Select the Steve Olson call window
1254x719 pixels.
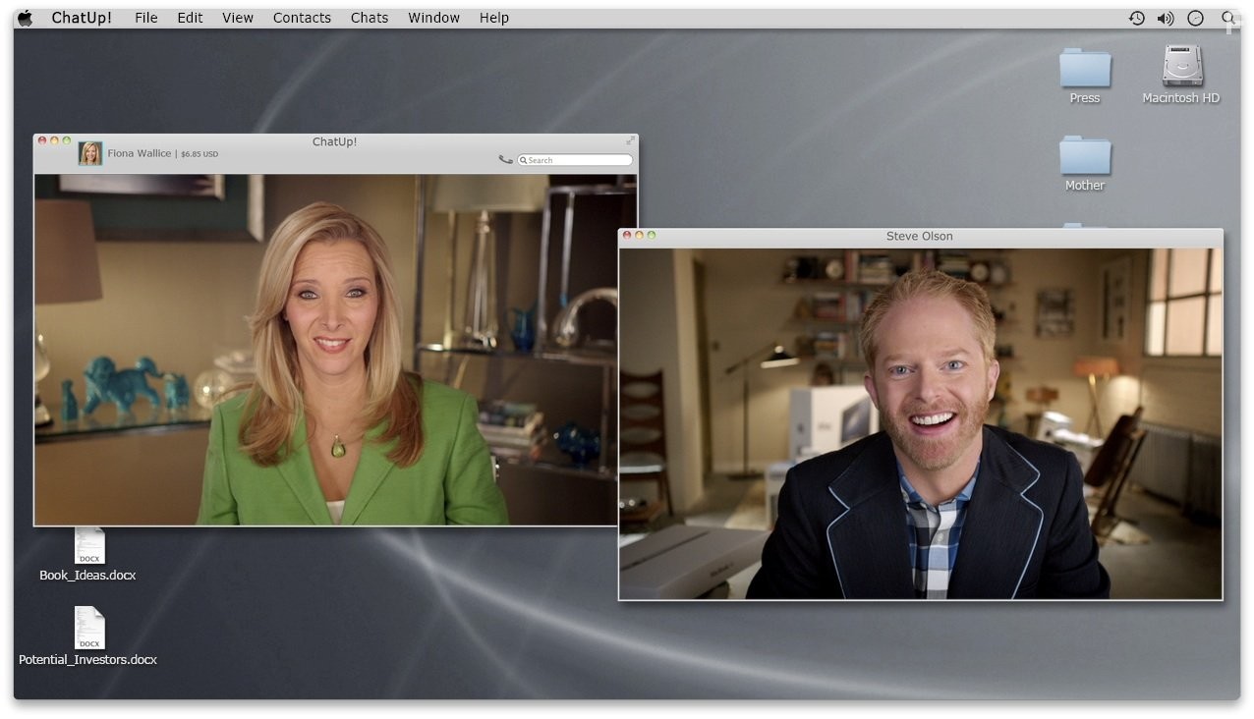pyautogui.click(x=920, y=236)
